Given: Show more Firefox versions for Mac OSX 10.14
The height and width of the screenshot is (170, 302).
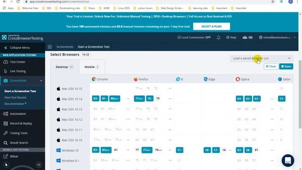Looking at the screenshot, I should (x=170, y=99).
